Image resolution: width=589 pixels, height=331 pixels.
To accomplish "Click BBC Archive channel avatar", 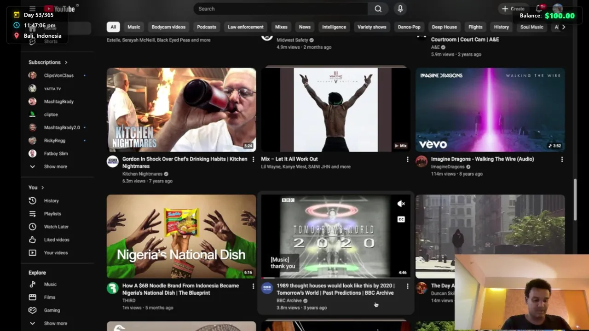I will tap(267, 288).
